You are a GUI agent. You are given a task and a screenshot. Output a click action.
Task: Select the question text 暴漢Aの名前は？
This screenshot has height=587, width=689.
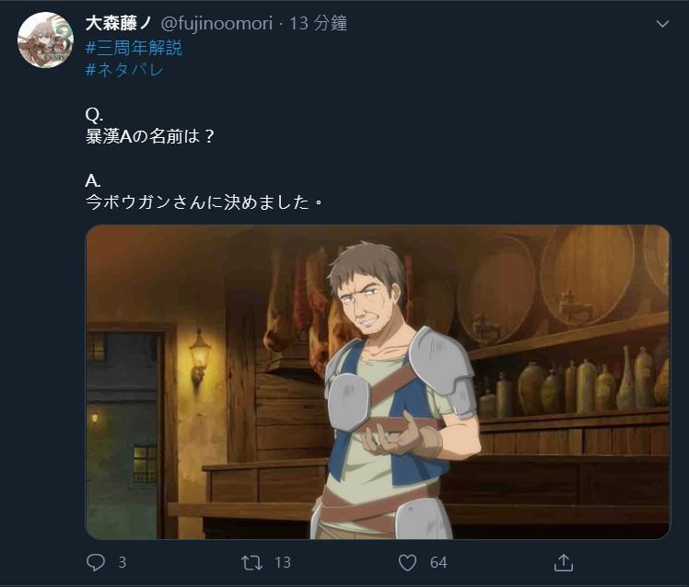(150, 136)
